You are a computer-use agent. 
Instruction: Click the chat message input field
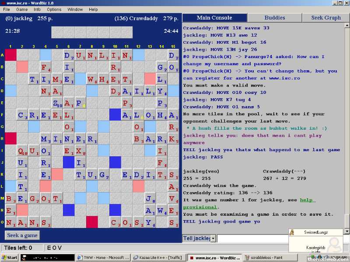(252, 238)
